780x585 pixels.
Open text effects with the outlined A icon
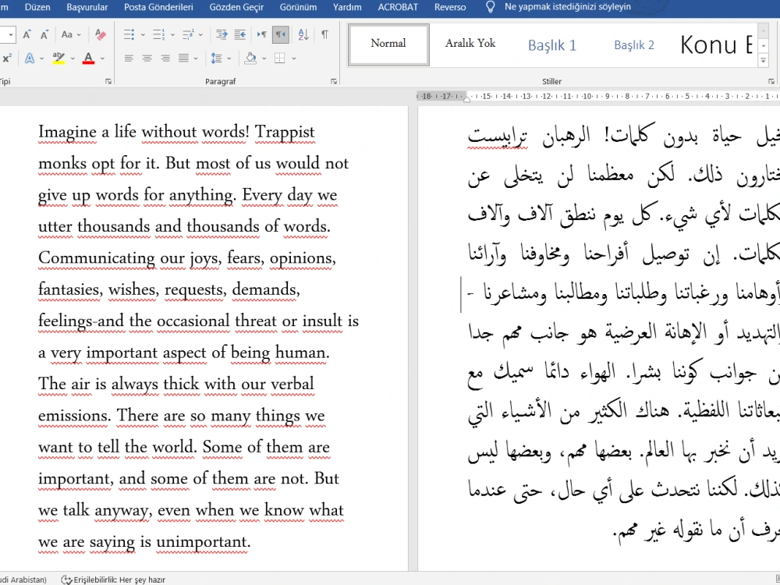pos(30,58)
